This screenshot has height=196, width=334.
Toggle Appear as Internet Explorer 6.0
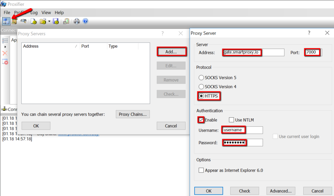tap(201, 170)
